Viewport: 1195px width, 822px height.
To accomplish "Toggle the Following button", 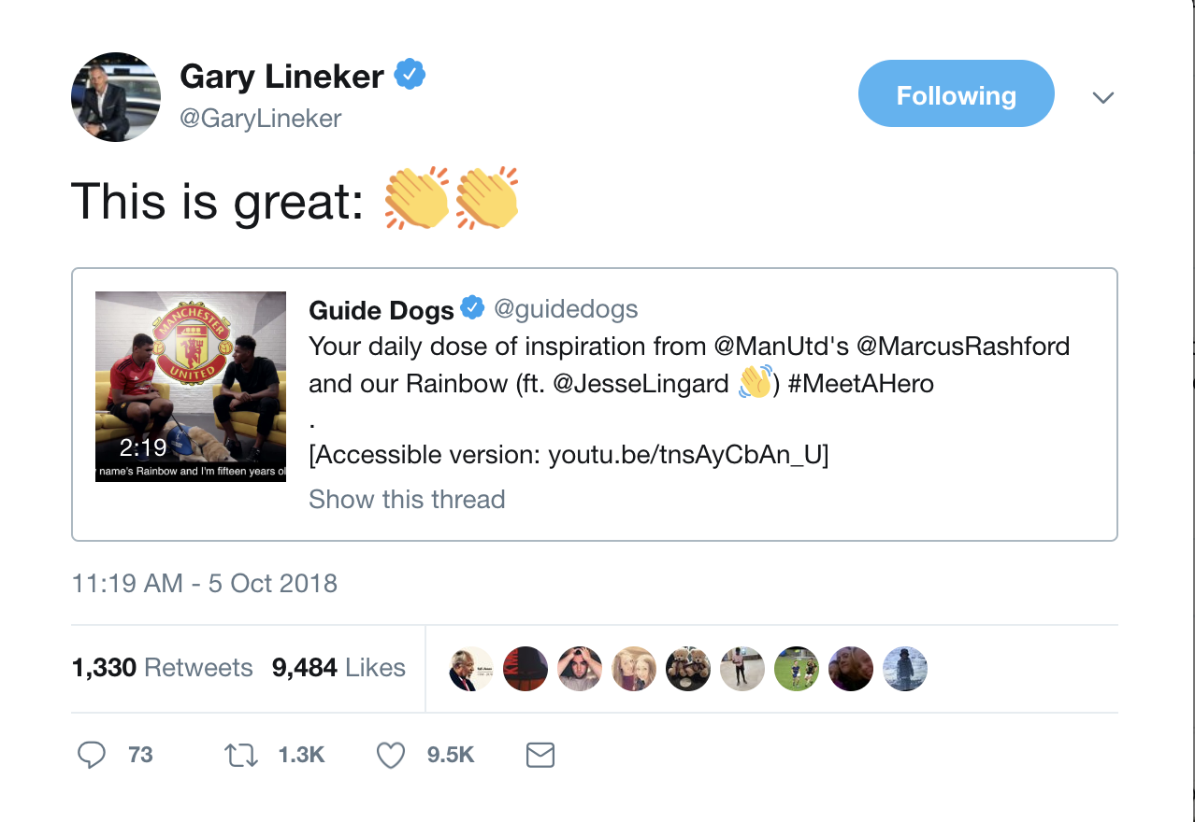I will click(x=956, y=94).
